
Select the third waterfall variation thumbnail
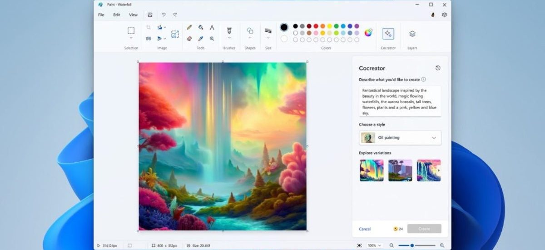(429, 170)
